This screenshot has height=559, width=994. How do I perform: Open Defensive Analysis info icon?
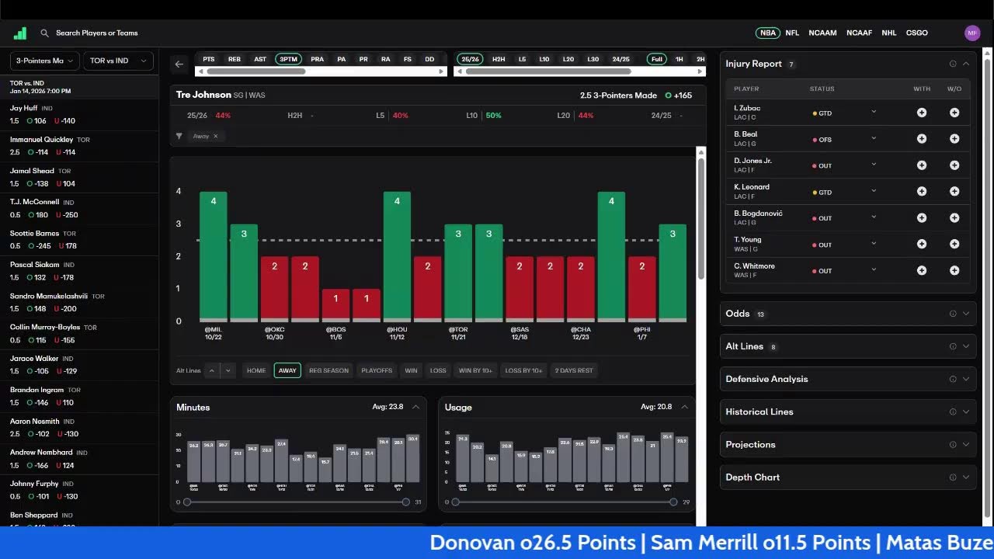[x=953, y=379]
